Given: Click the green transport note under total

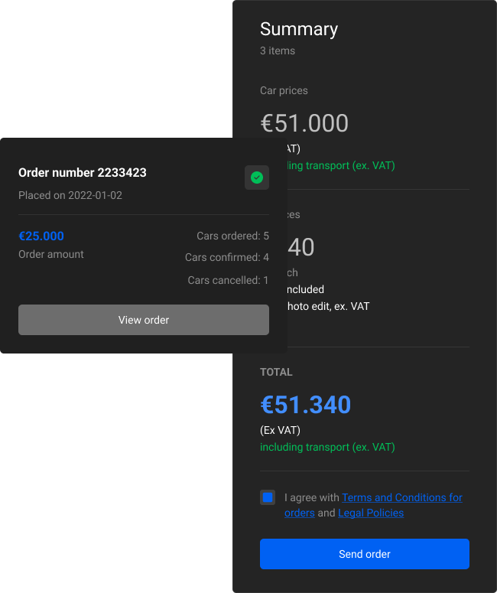Looking at the screenshot, I should pos(327,447).
